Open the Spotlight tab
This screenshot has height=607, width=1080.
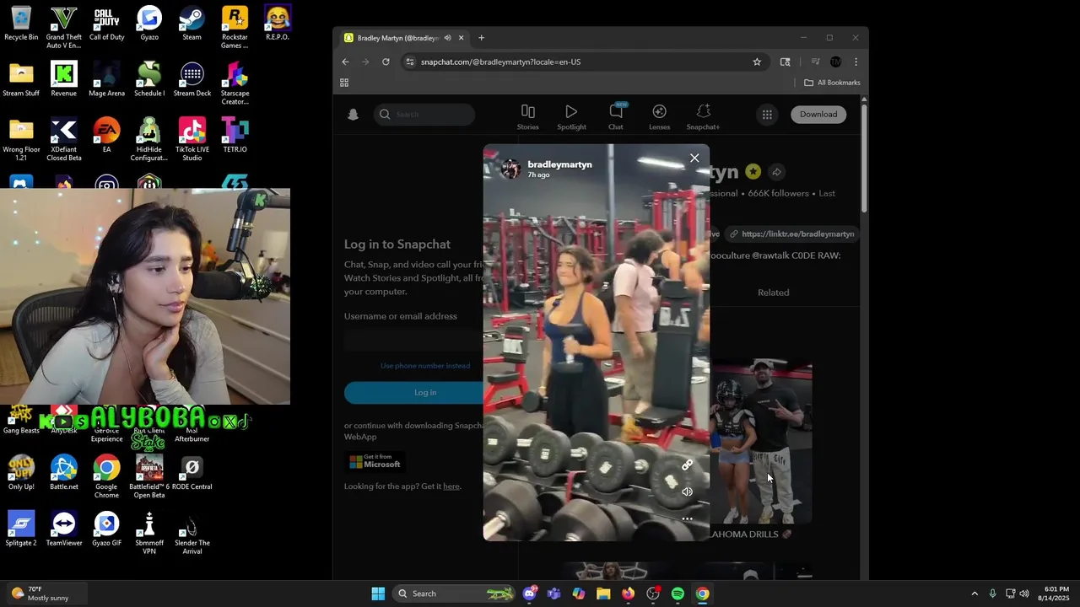pyautogui.click(x=571, y=117)
